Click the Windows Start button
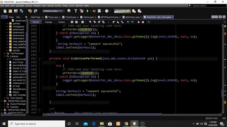Image resolution: width=227 pixels, height=127 pixels. (x=4, y=124)
